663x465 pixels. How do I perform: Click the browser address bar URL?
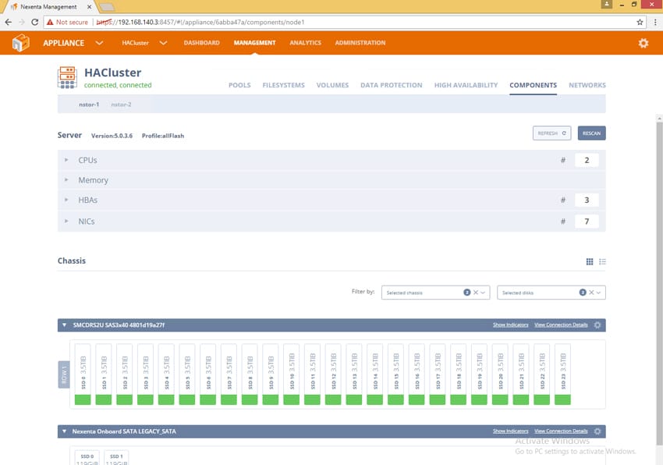point(200,22)
